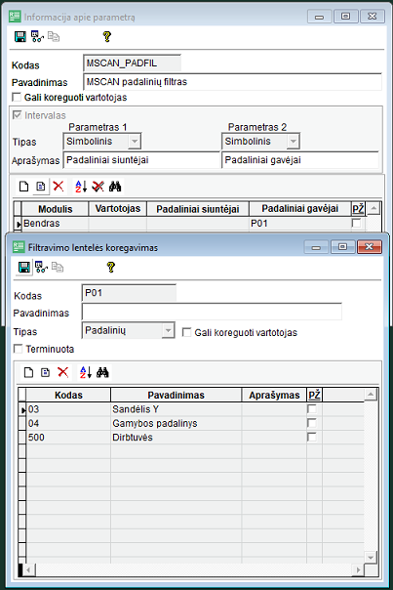This screenshot has height=590, width=393.
Task: Click second toolbar icon in Filtravimo lentelės koregavimas
Action: (41, 267)
